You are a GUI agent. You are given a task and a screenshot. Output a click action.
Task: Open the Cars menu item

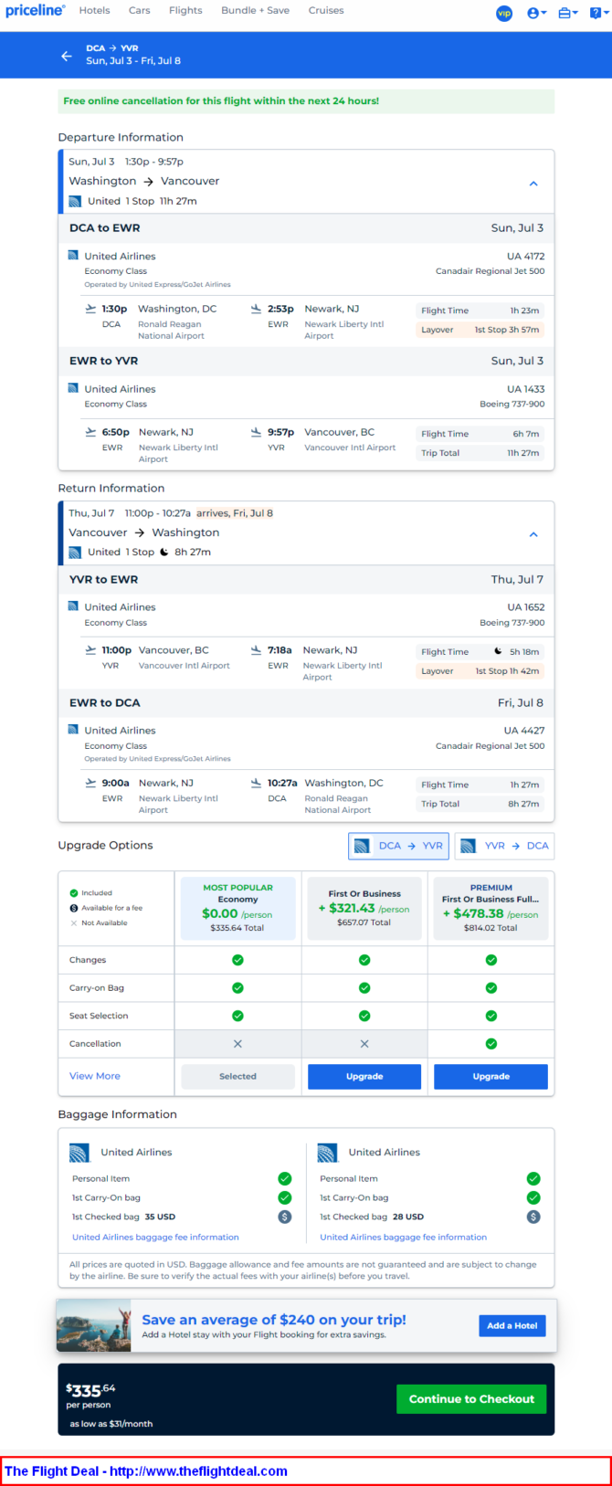[x=139, y=11]
